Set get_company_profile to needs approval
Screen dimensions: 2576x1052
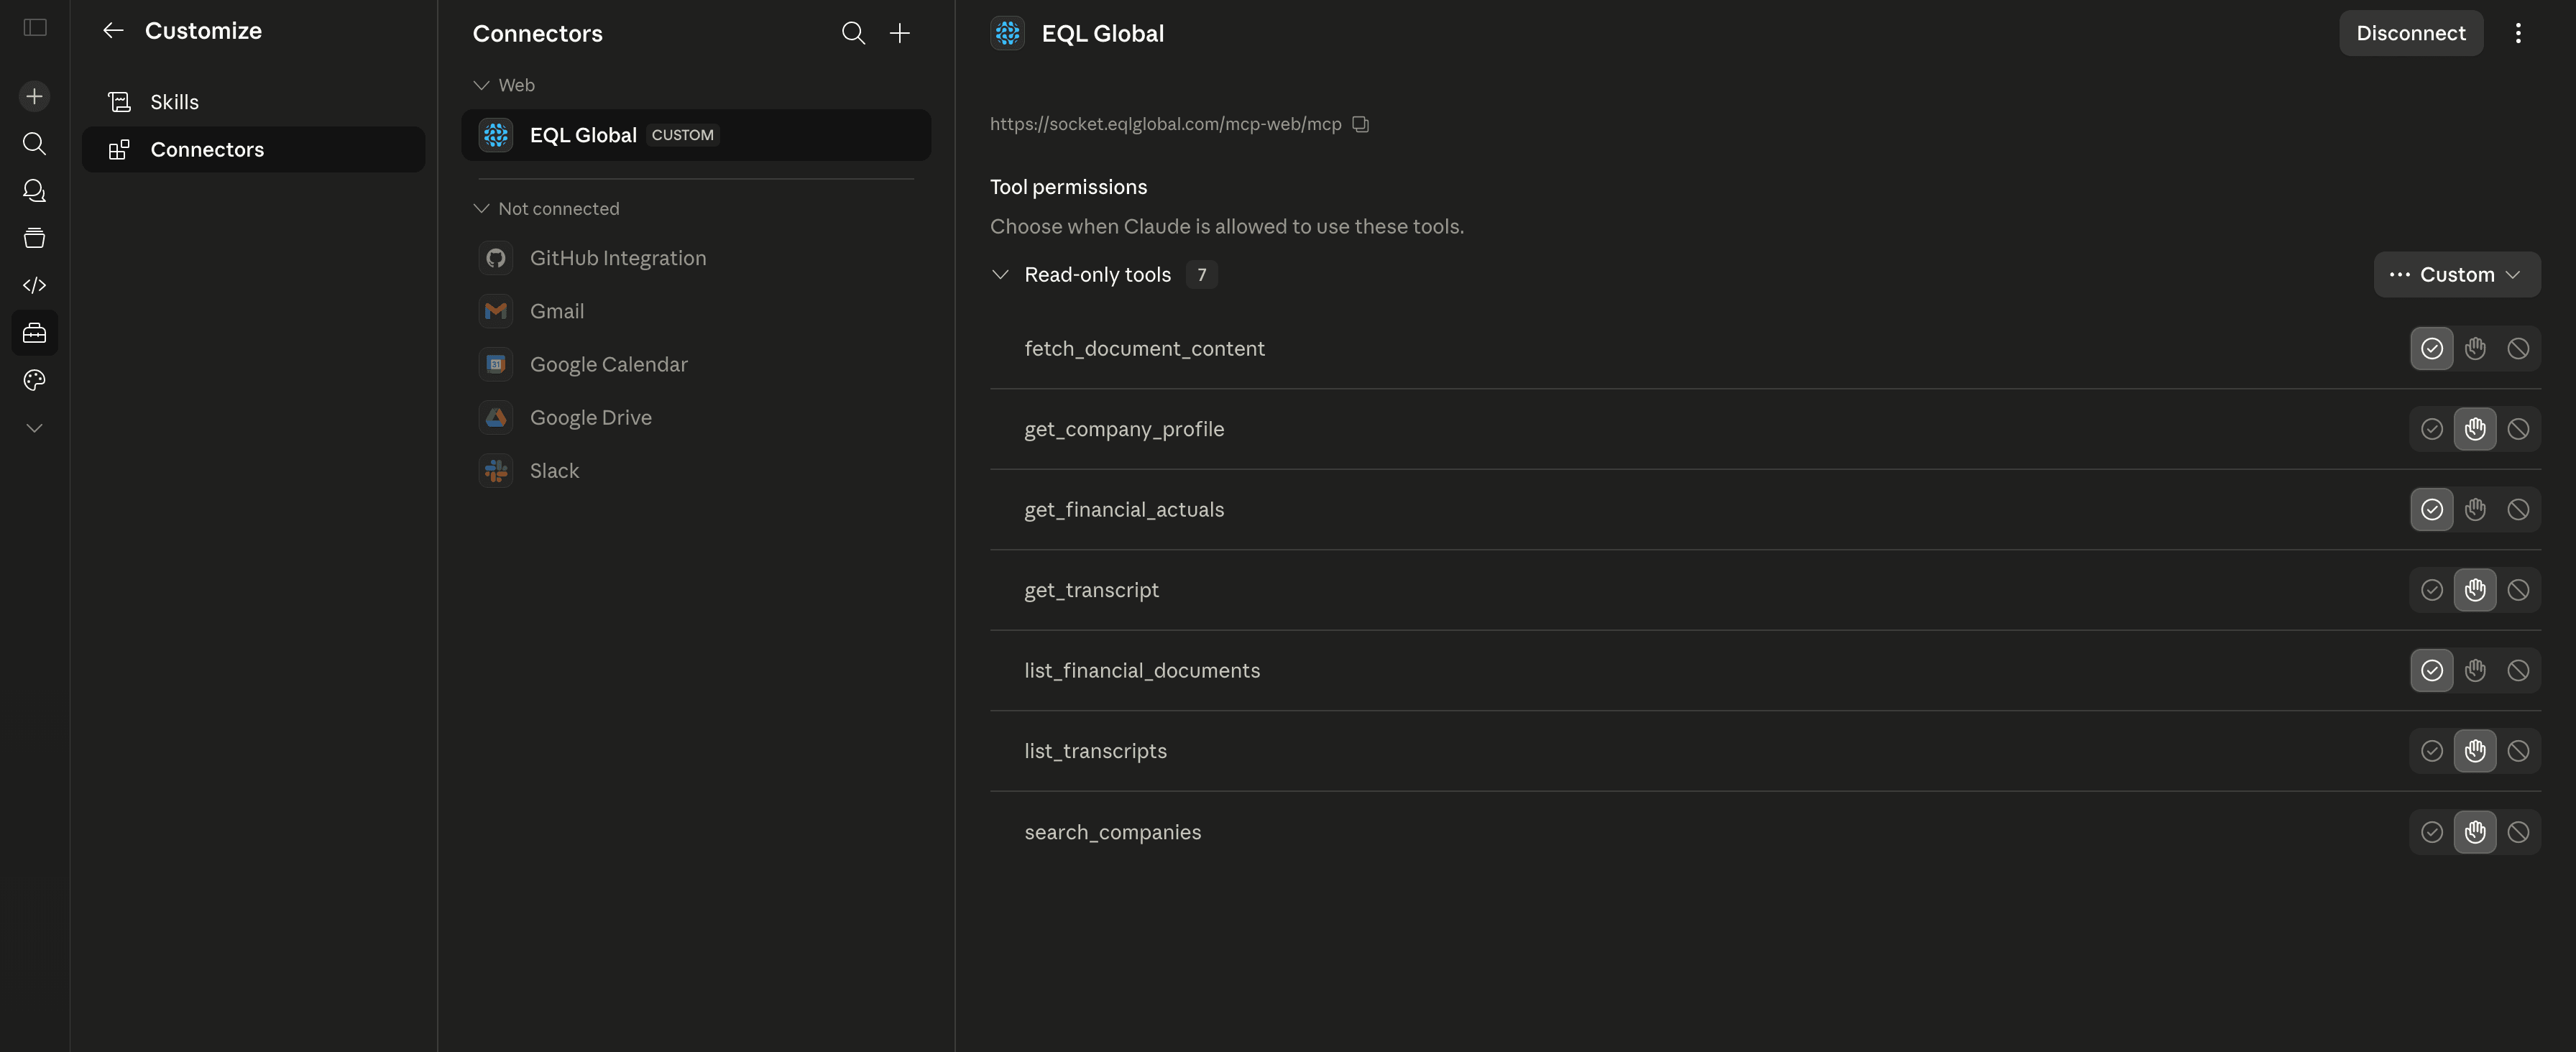2475,429
